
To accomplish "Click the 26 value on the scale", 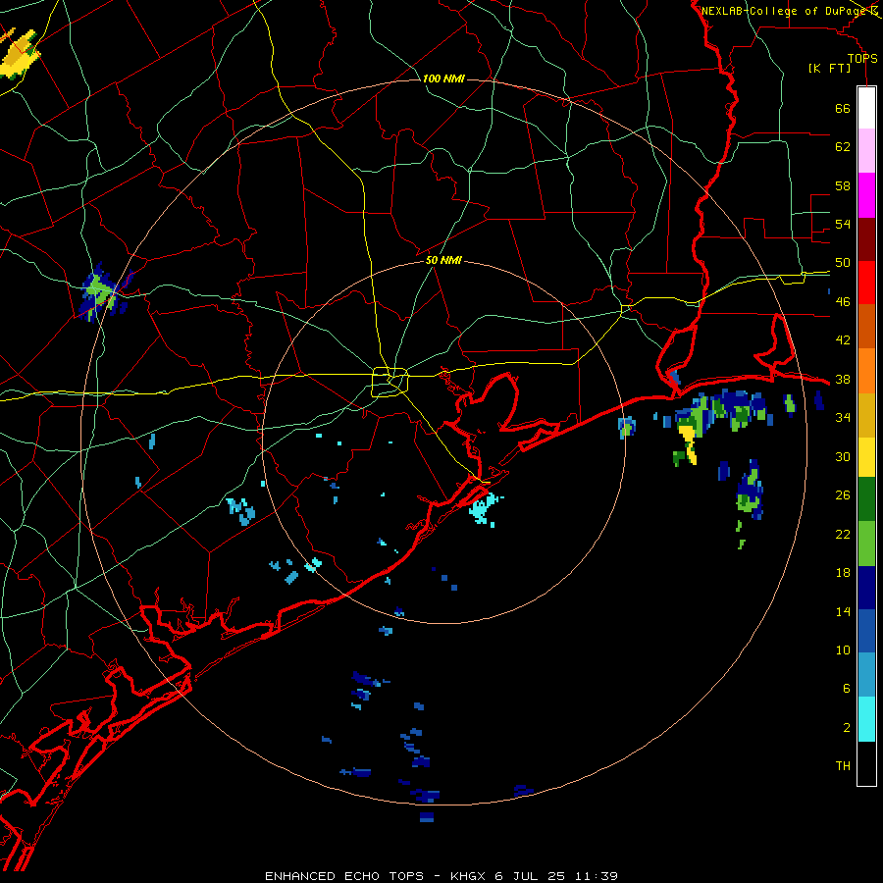I will pyautogui.click(x=843, y=495).
